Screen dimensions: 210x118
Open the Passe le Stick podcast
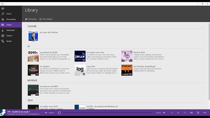coord(127,56)
